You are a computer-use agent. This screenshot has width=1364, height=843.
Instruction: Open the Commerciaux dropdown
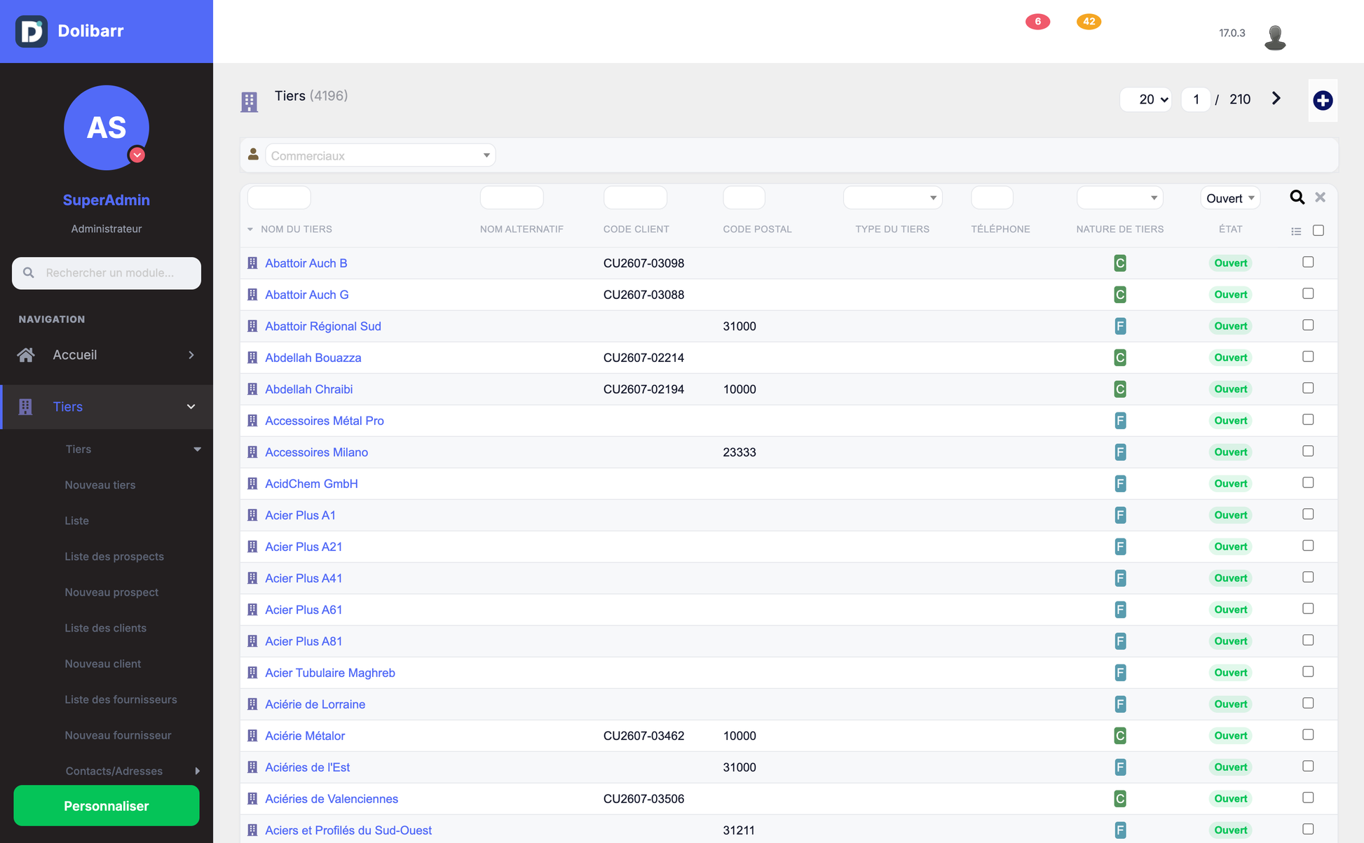coord(381,155)
